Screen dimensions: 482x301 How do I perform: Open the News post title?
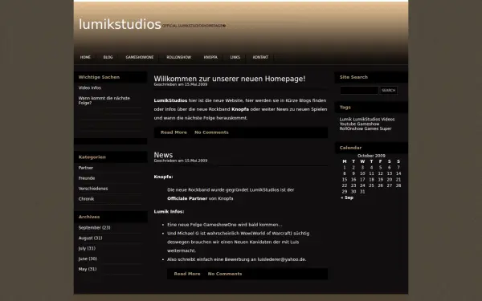(x=163, y=155)
